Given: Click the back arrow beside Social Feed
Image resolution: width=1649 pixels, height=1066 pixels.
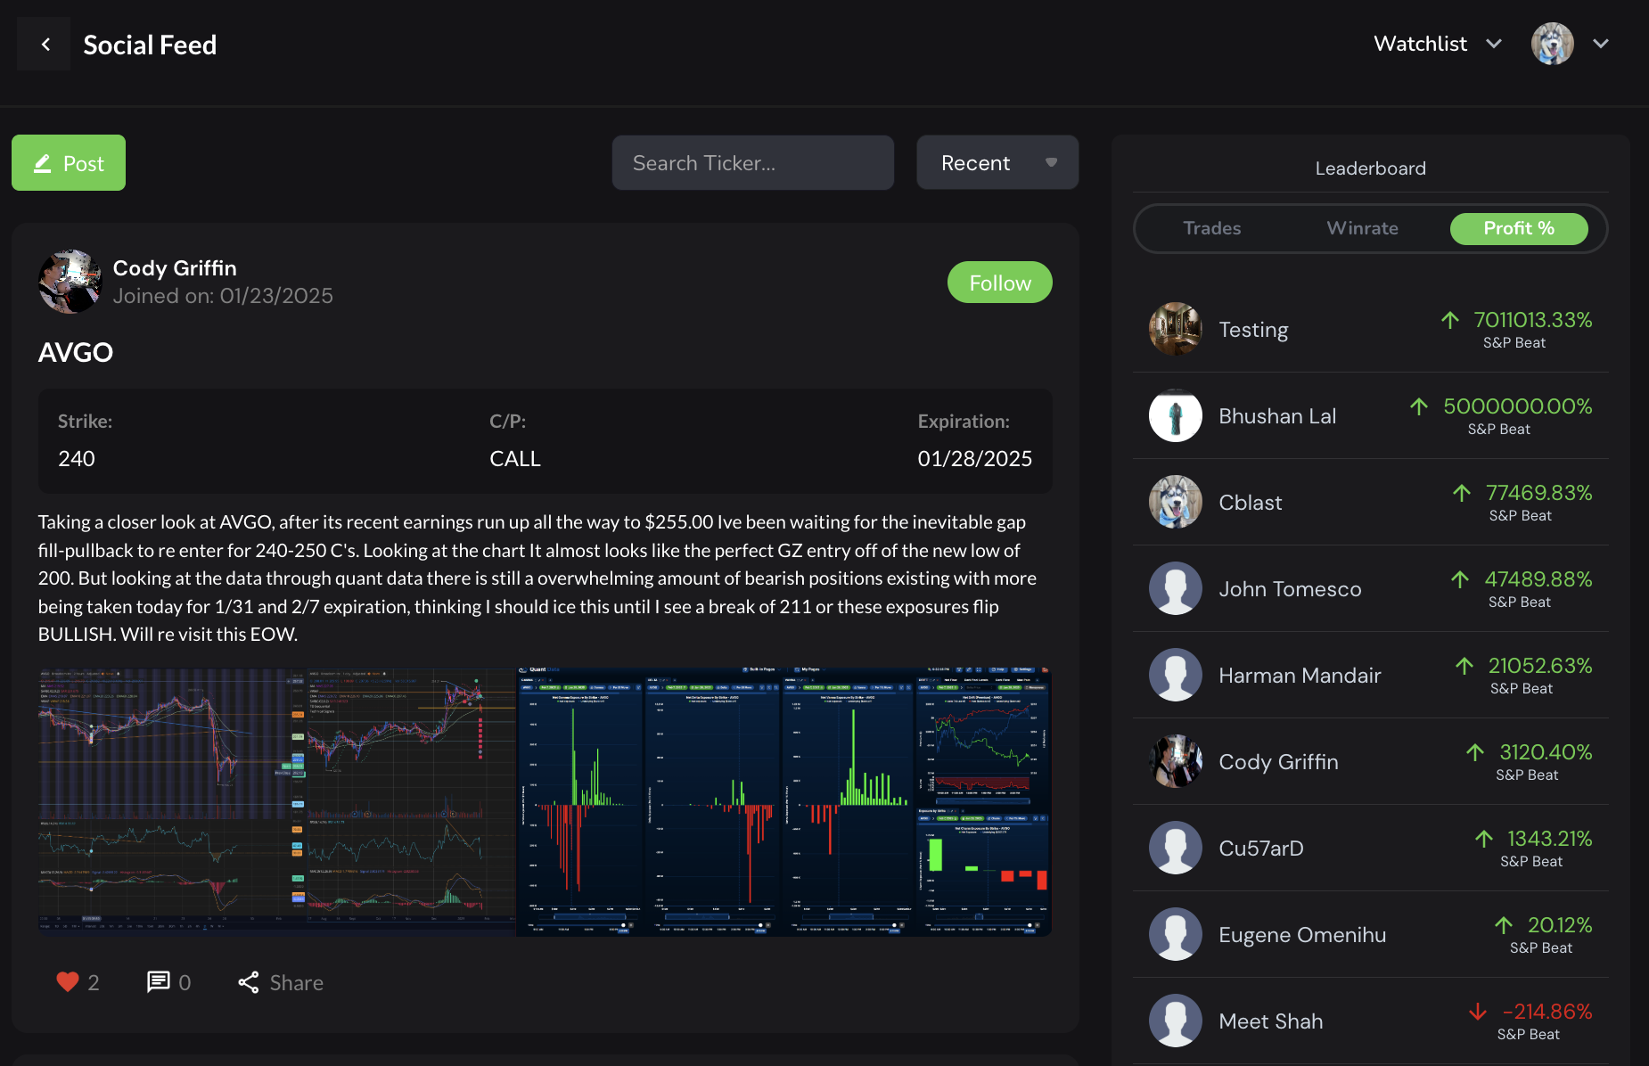Looking at the screenshot, I should pos(45,45).
